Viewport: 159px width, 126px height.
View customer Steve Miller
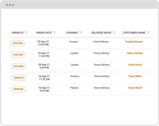[x=135, y=76]
